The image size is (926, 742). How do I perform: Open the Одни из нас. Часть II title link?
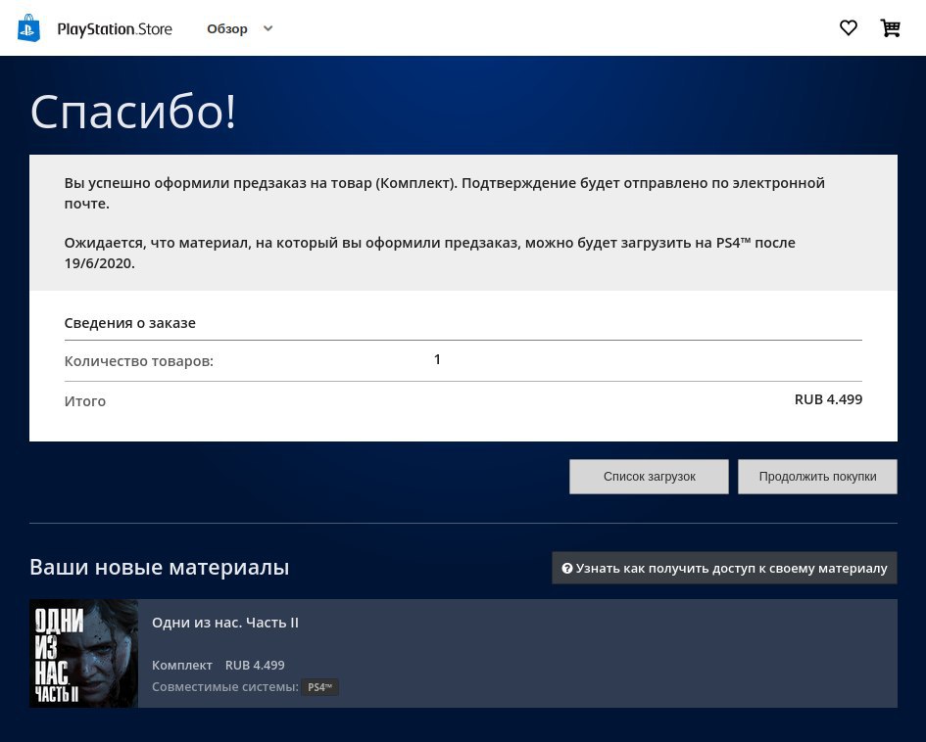[x=225, y=623]
